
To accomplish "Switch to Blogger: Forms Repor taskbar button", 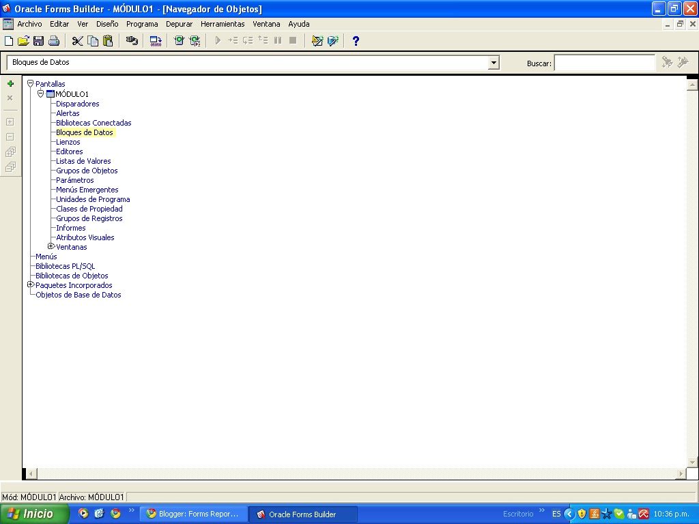I will pos(194,514).
